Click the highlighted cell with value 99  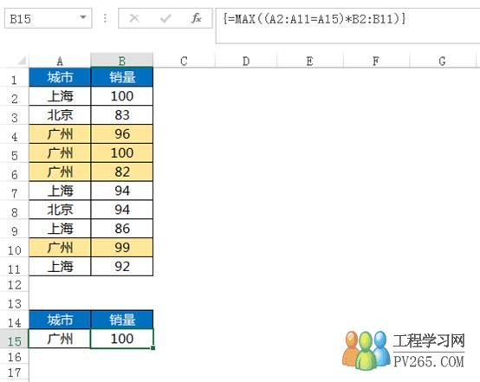122,248
